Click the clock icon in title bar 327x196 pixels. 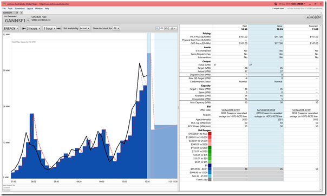pyautogui.click(x=276, y=4)
